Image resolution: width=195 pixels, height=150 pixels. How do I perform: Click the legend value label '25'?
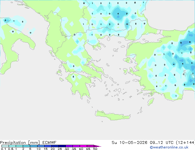[x=60, y=149]
